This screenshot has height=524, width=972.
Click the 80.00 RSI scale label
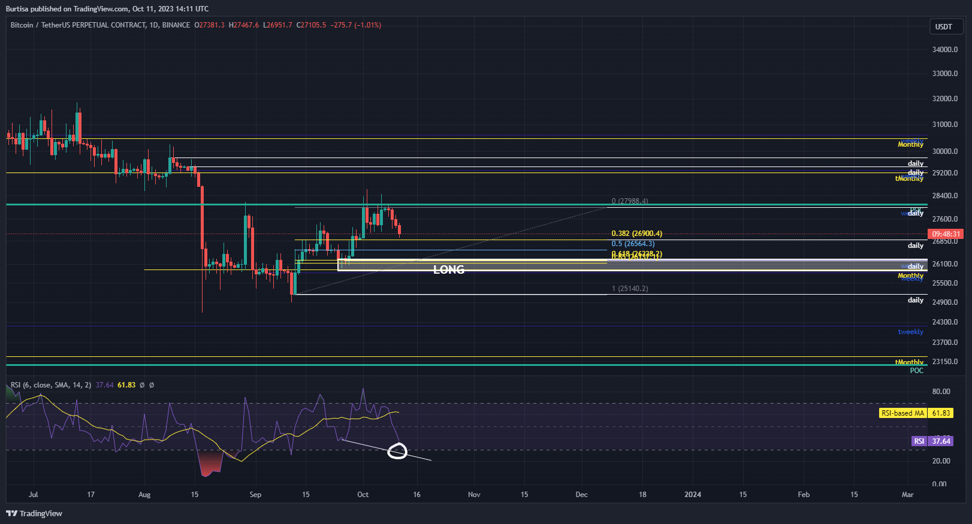click(941, 392)
